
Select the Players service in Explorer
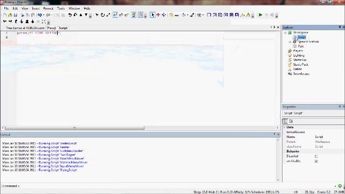click(298, 51)
